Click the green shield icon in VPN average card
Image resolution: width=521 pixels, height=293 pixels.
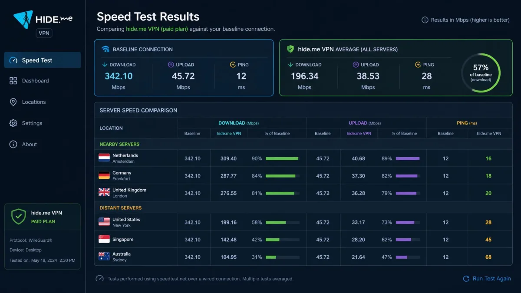(290, 49)
